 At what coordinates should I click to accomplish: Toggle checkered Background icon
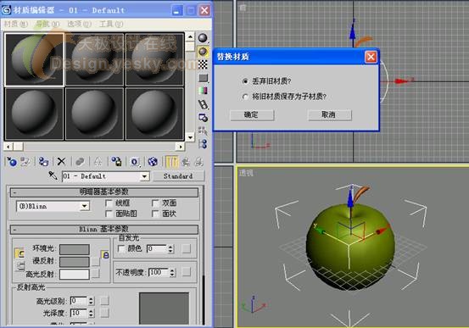click(x=203, y=64)
